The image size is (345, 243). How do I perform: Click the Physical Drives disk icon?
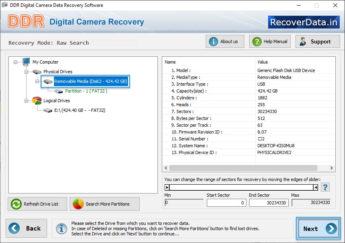click(x=37, y=72)
